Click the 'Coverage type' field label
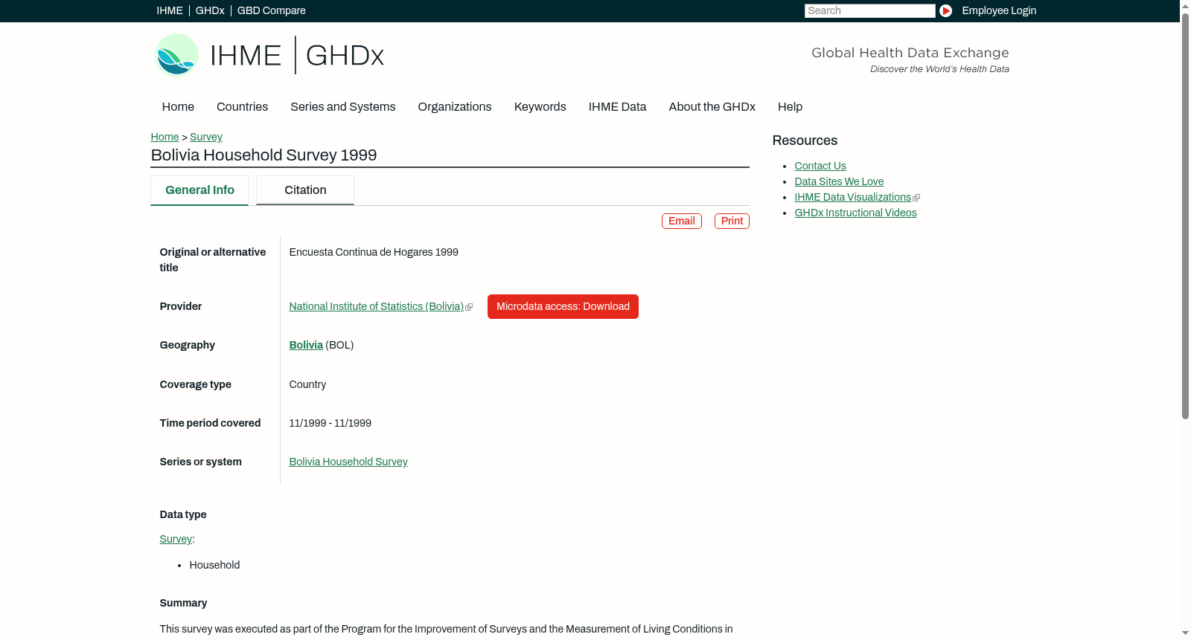1191x640 pixels. (195, 384)
